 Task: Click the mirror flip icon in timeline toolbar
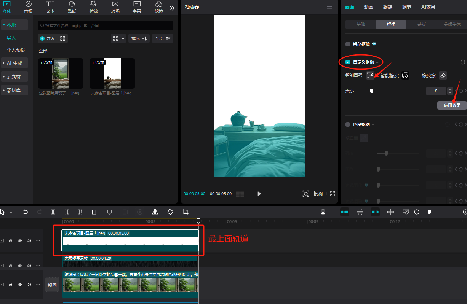pos(155,212)
